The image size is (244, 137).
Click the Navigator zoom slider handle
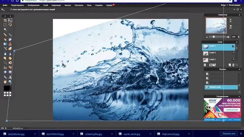(214, 37)
